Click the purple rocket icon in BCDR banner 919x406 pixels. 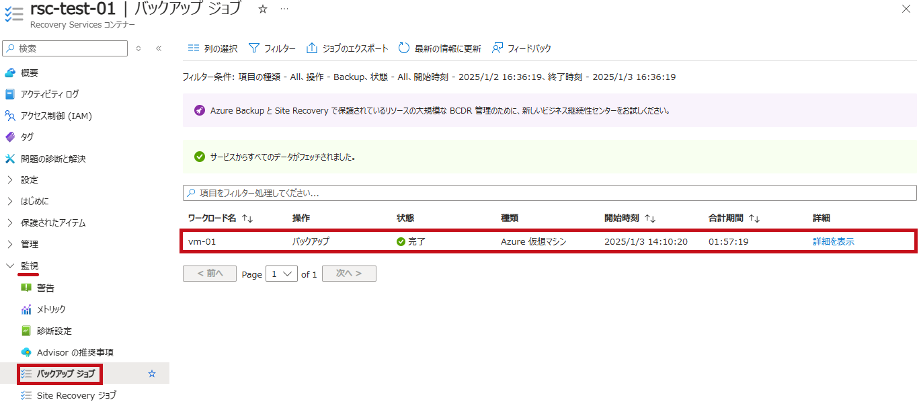[199, 110]
